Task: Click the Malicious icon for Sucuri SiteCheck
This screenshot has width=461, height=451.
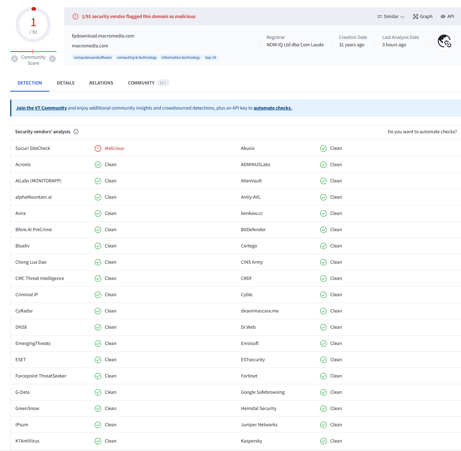Action: tap(98, 148)
